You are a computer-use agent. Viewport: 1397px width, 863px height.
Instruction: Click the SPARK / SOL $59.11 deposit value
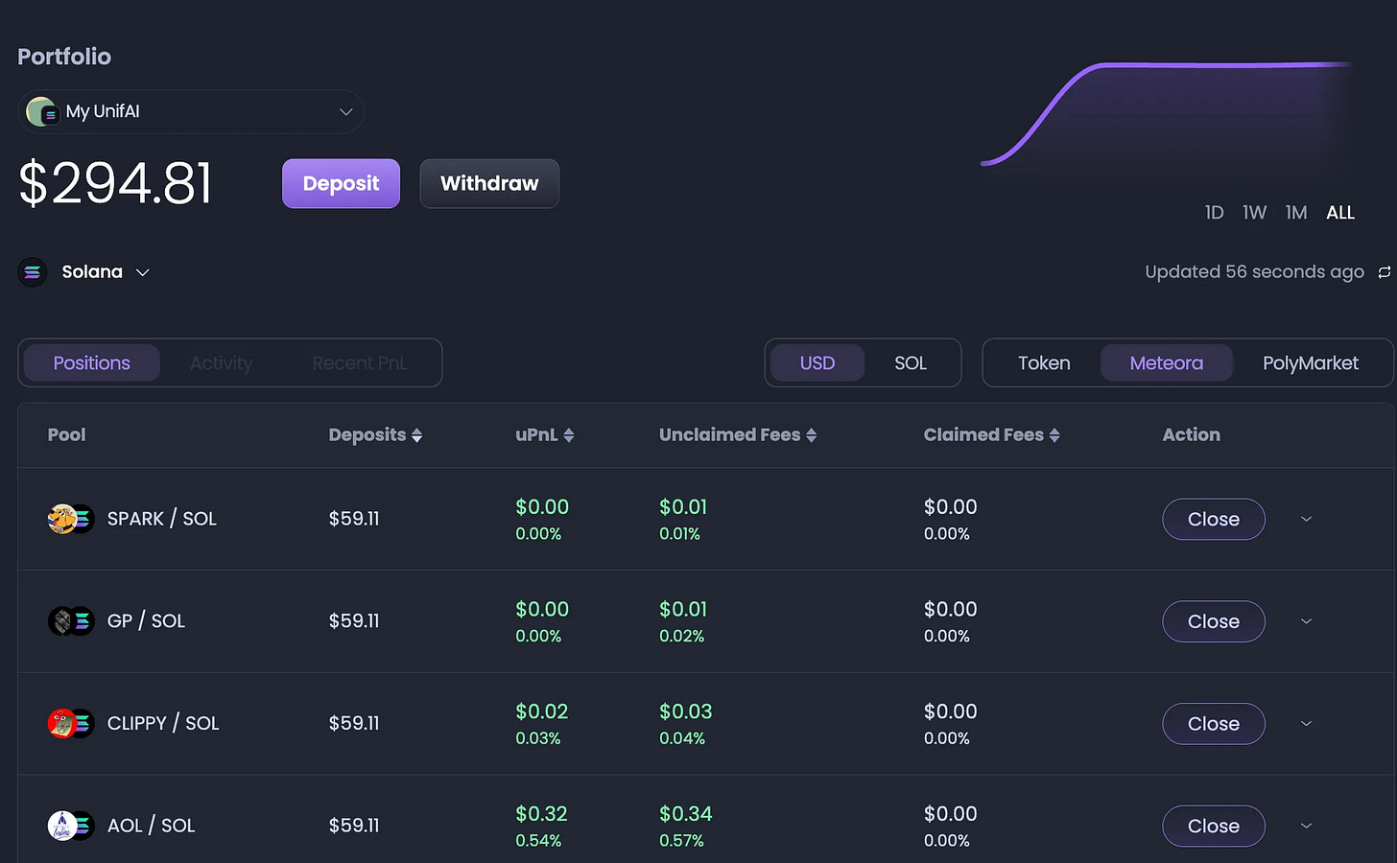coord(354,519)
